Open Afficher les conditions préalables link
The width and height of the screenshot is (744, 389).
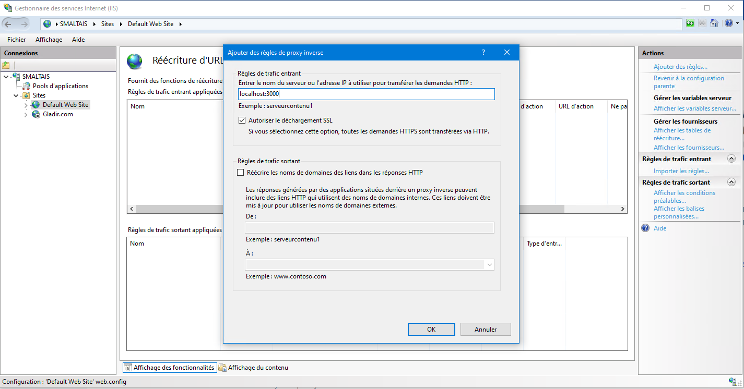coord(684,197)
